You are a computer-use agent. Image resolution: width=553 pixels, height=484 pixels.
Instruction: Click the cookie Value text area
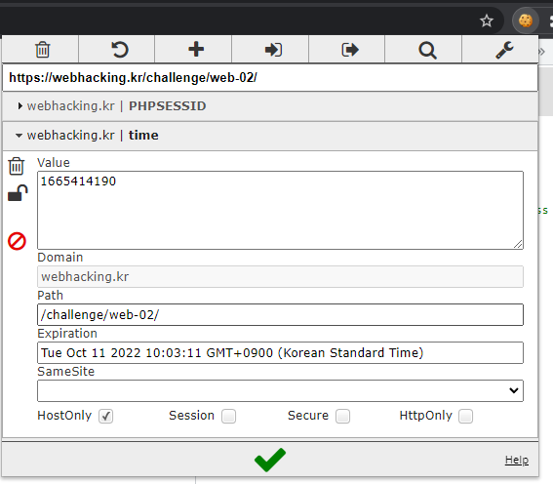tap(280, 210)
